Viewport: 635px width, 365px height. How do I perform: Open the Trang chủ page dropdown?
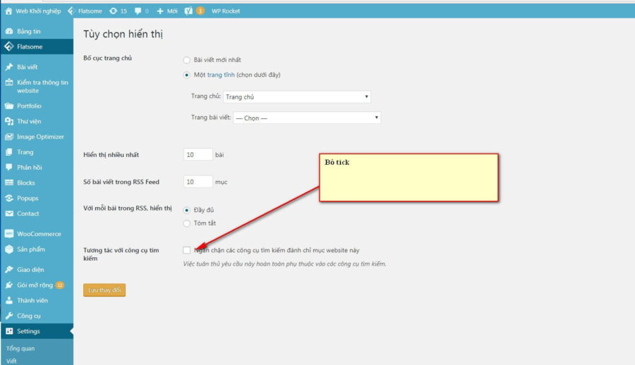(297, 97)
